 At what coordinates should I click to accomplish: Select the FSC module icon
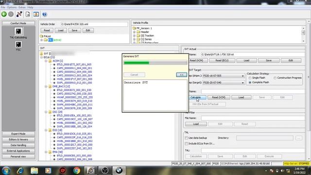(18, 44)
